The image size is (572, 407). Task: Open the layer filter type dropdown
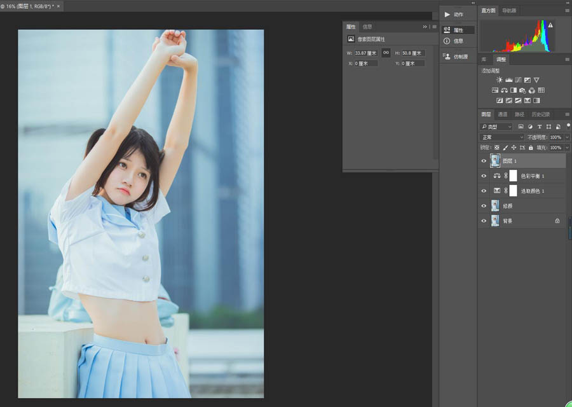point(496,127)
